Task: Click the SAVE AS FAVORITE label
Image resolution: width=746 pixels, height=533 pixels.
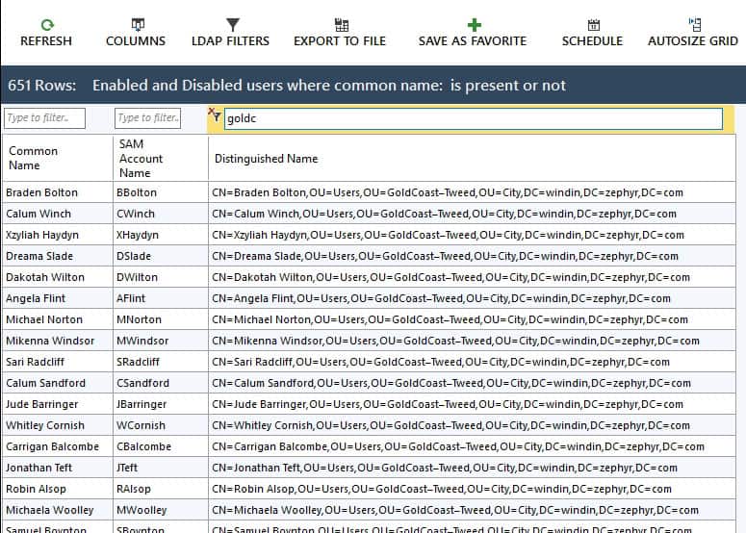Action: [473, 41]
